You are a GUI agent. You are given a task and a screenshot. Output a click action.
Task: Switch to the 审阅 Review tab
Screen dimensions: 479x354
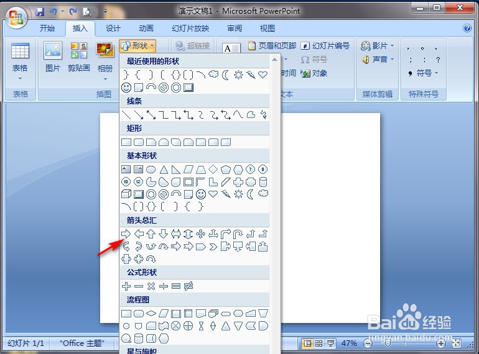tap(235, 29)
